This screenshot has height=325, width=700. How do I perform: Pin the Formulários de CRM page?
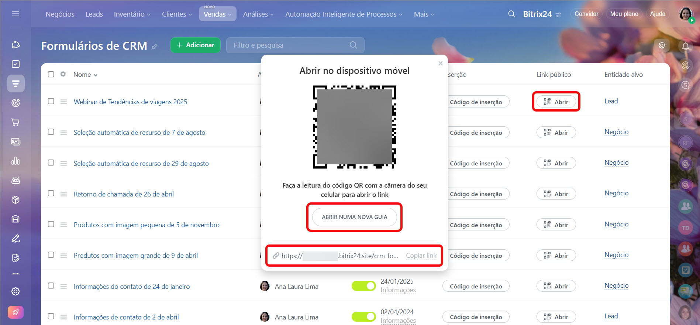point(155,47)
